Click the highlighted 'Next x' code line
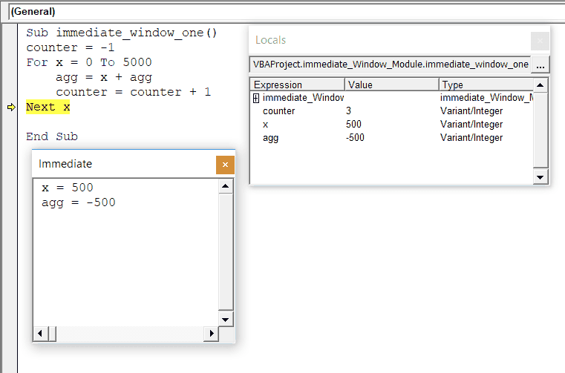This screenshot has width=565, height=373. (48, 107)
